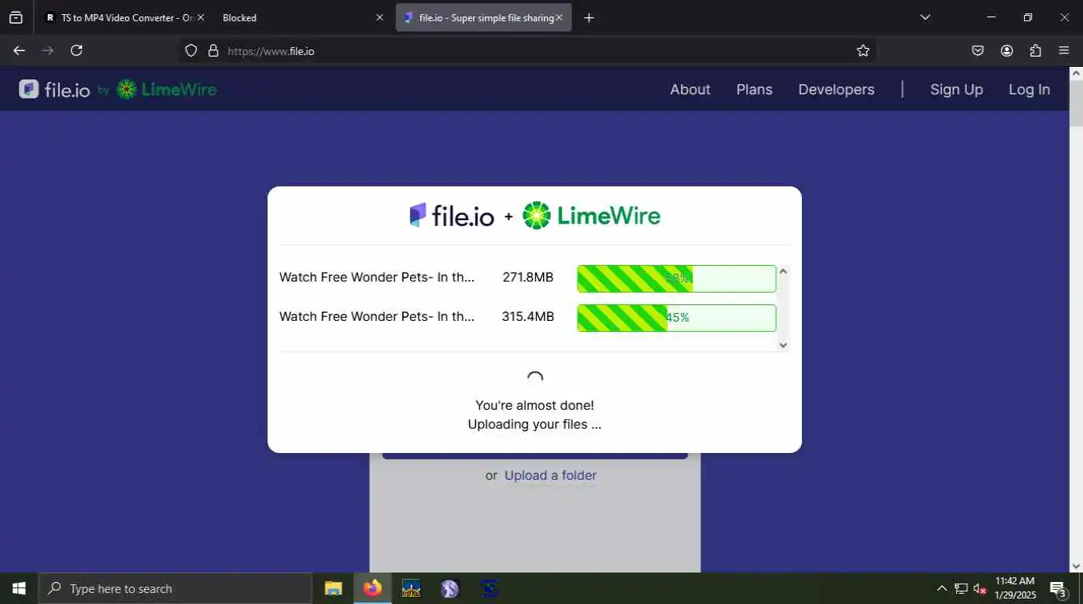Screen dimensions: 1083x604
Task: Click the 315.4MB file progress bar at 45%
Action: coord(677,318)
